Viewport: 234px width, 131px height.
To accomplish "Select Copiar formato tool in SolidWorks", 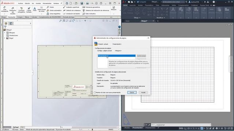I will (x=29, y=10).
